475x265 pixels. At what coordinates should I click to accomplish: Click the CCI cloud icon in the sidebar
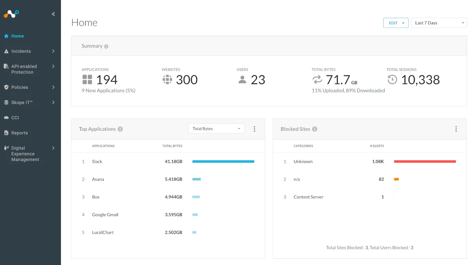(x=6, y=118)
